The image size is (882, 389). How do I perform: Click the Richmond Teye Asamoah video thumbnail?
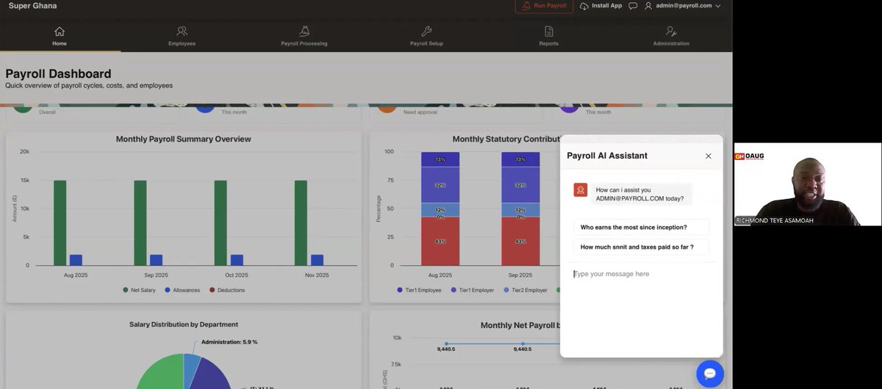tap(807, 184)
